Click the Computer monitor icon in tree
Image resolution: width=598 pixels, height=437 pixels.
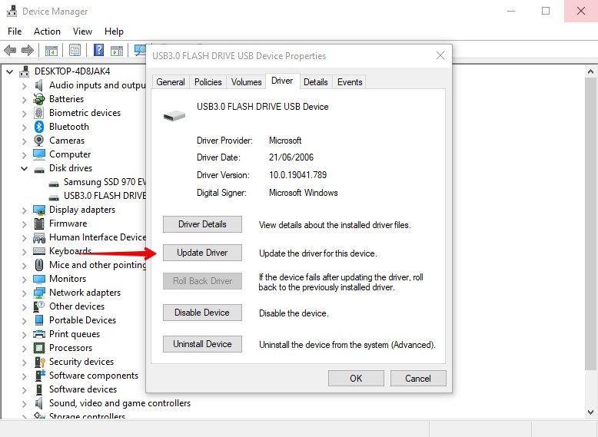pos(39,154)
